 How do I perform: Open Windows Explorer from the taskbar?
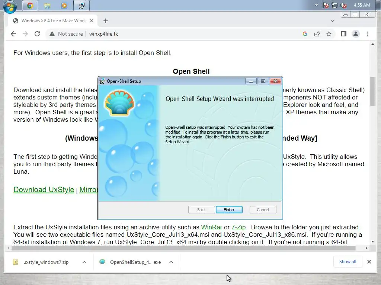pyautogui.click(x=47, y=5)
